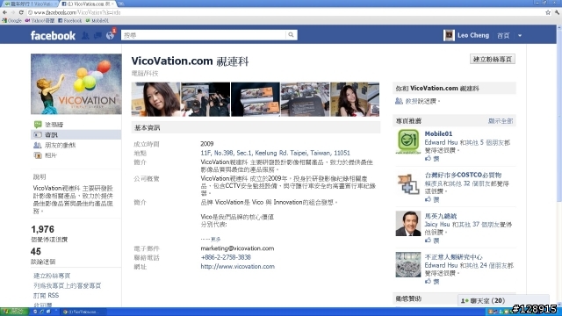This screenshot has height=316, width=562.
Task: Open http://www.vicovation.com website link
Action: click(238, 267)
